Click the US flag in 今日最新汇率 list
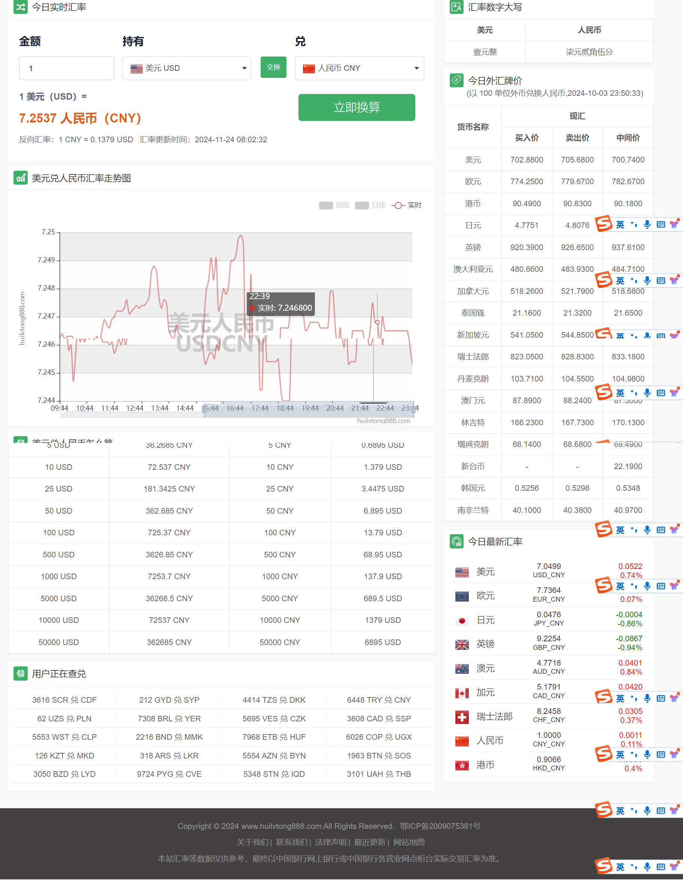The height and width of the screenshot is (882, 683). 462,572
